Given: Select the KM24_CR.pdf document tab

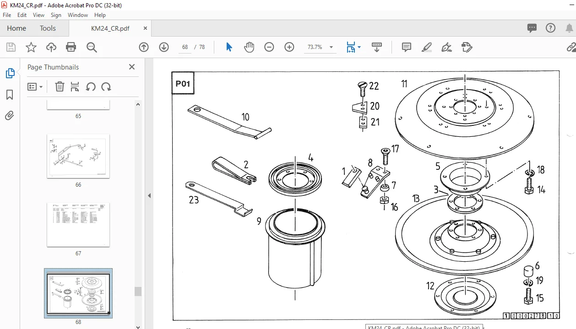Looking at the screenshot, I should [110, 28].
